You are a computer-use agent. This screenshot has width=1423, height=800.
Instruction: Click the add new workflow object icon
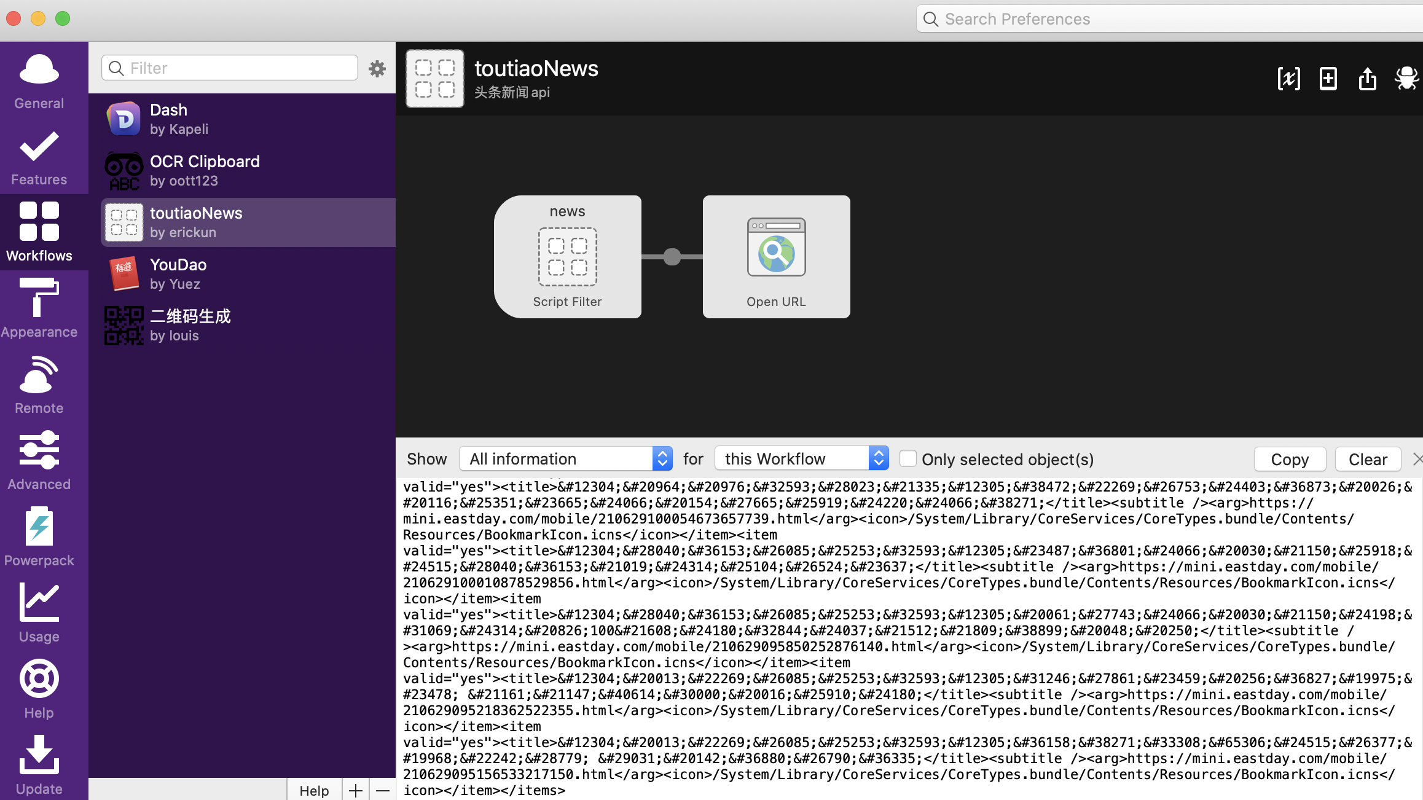[1328, 79]
